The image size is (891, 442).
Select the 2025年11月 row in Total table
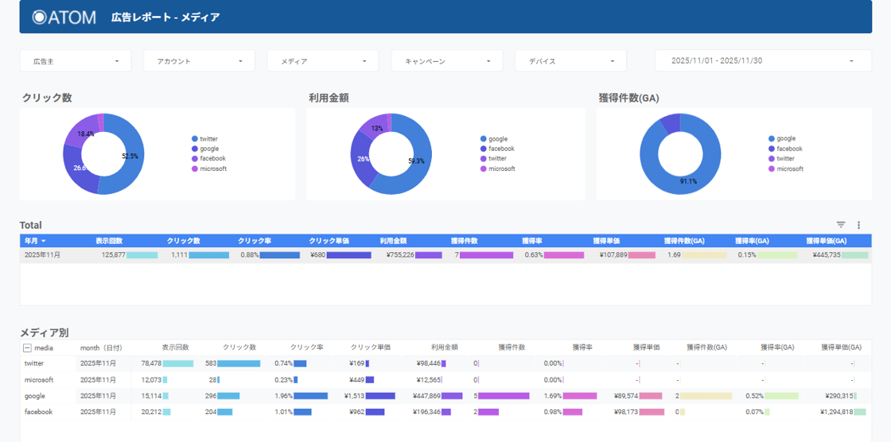coord(42,255)
